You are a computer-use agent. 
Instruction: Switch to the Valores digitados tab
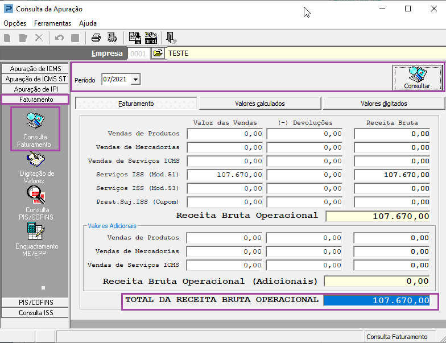coord(383,104)
